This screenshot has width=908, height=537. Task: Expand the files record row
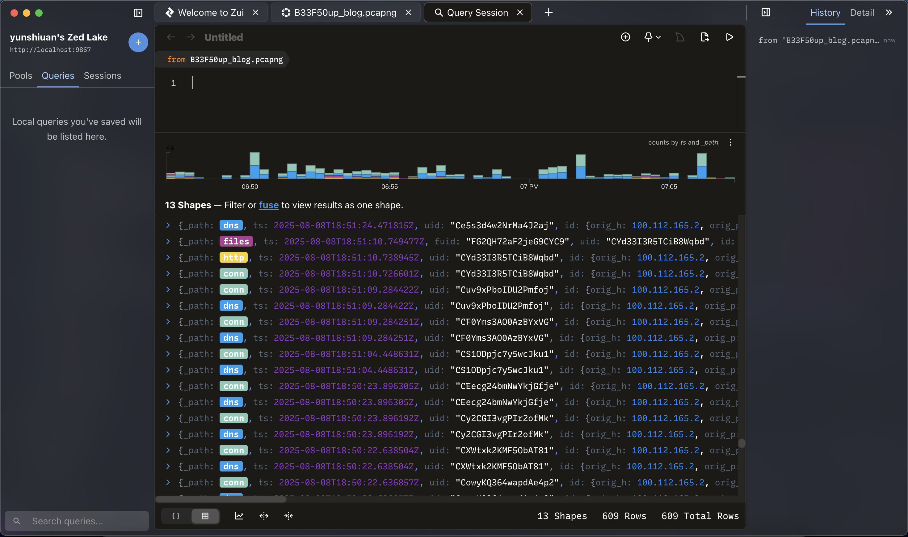coord(168,241)
